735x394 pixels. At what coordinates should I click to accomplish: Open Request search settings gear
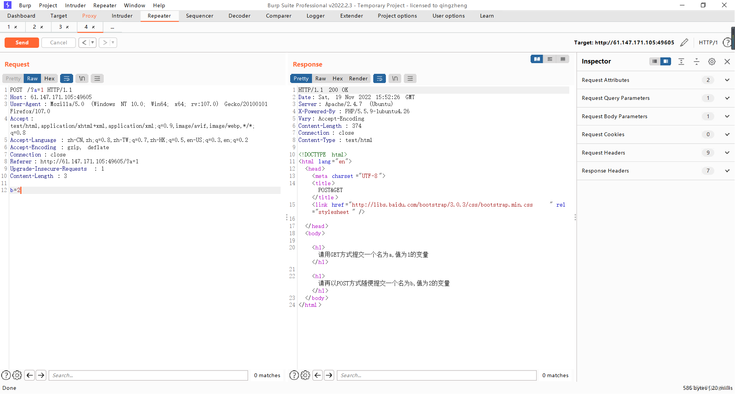pyautogui.click(x=17, y=375)
